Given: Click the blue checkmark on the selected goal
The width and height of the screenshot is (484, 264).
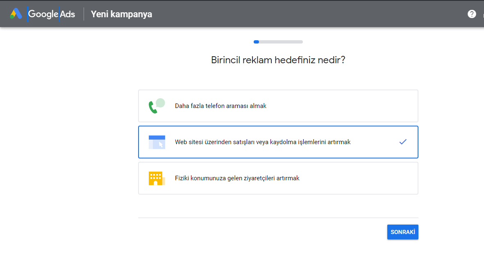Looking at the screenshot, I should (x=403, y=142).
